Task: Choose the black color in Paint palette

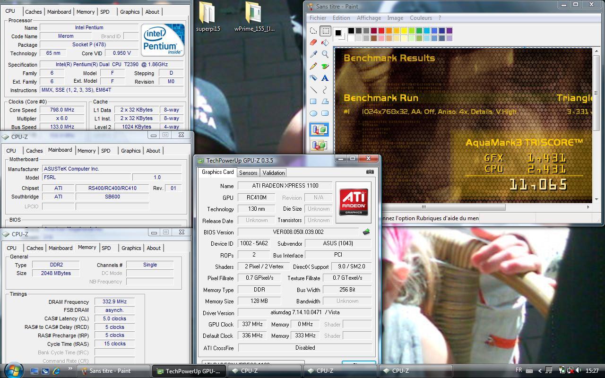Action: [x=351, y=31]
